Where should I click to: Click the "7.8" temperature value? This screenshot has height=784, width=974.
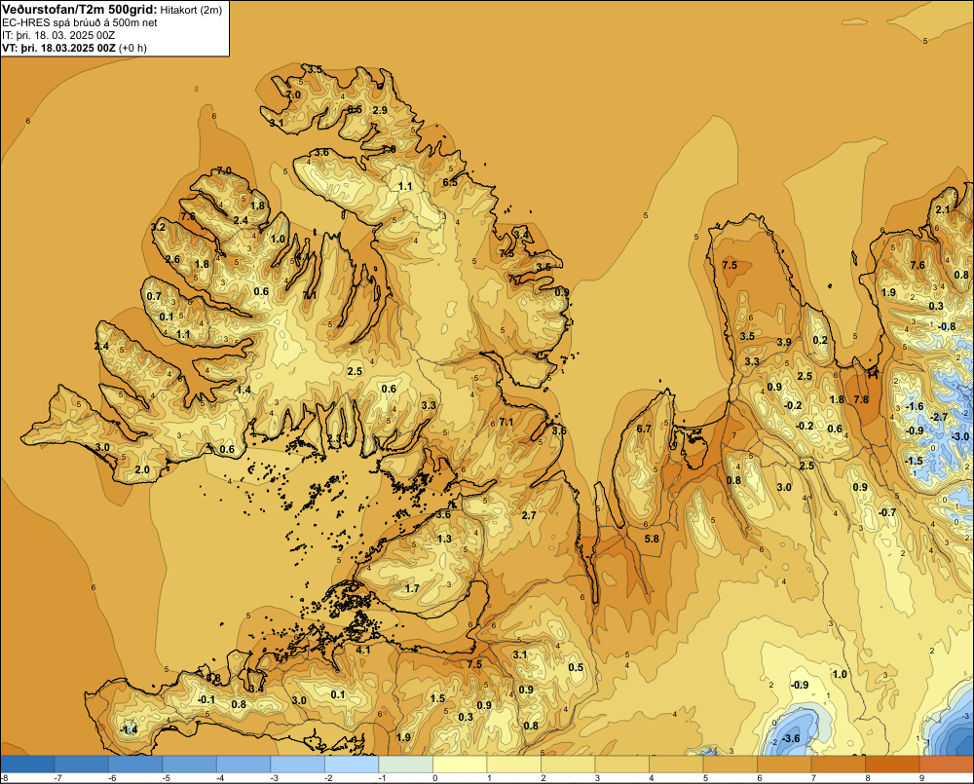point(861,399)
